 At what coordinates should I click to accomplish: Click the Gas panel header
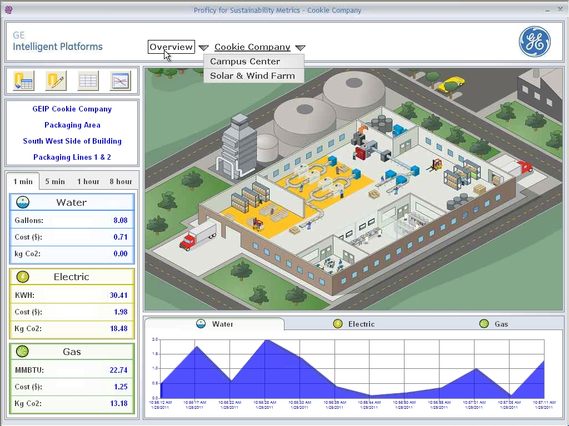pos(72,351)
